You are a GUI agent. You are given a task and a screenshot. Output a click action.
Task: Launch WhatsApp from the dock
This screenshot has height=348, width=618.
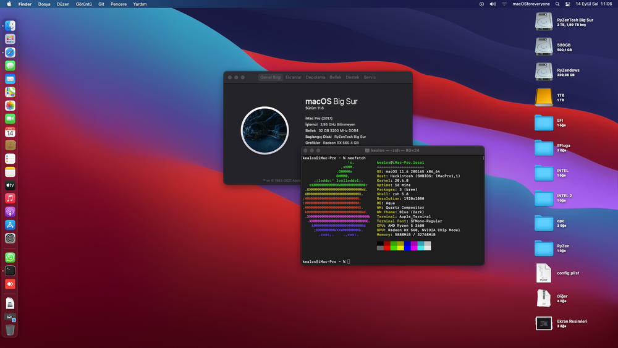click(10, 258)
